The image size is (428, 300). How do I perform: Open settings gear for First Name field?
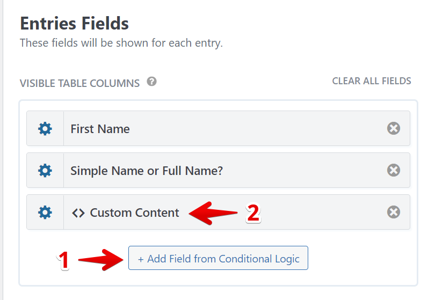click(45, 129)
